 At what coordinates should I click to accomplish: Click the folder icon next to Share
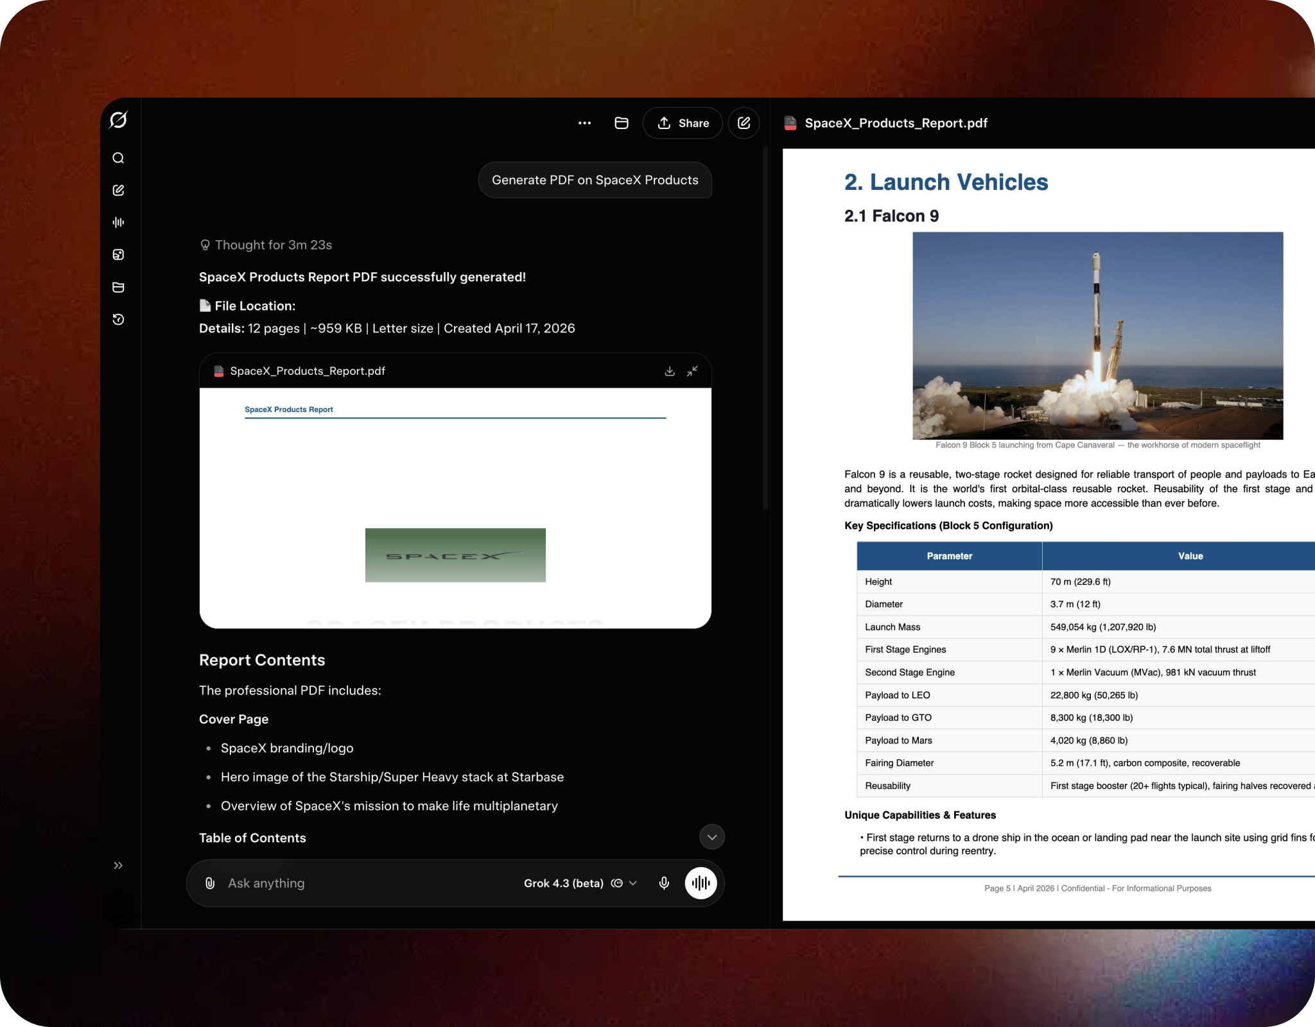click(622, 123)
